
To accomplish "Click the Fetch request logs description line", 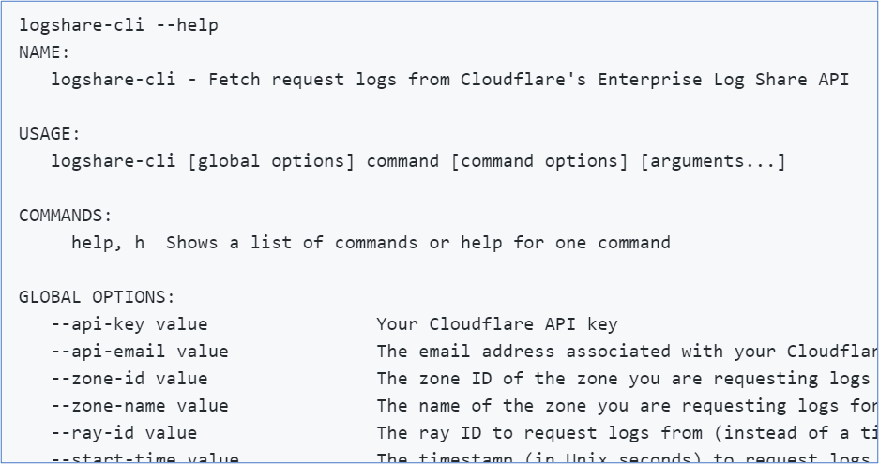I will (x=450, y=80).
